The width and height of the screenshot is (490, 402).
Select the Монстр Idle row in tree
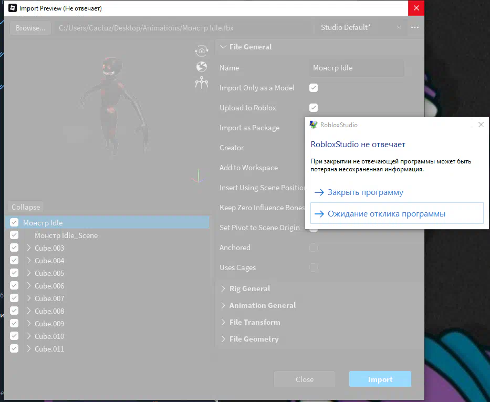pos(107,223)
